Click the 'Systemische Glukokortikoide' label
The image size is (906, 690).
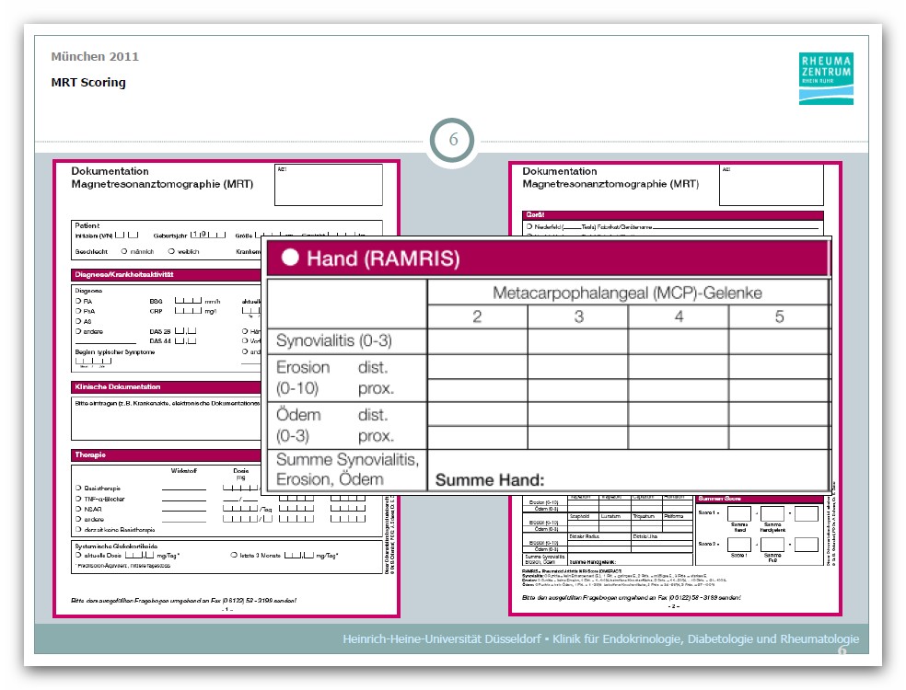[116, 546]
